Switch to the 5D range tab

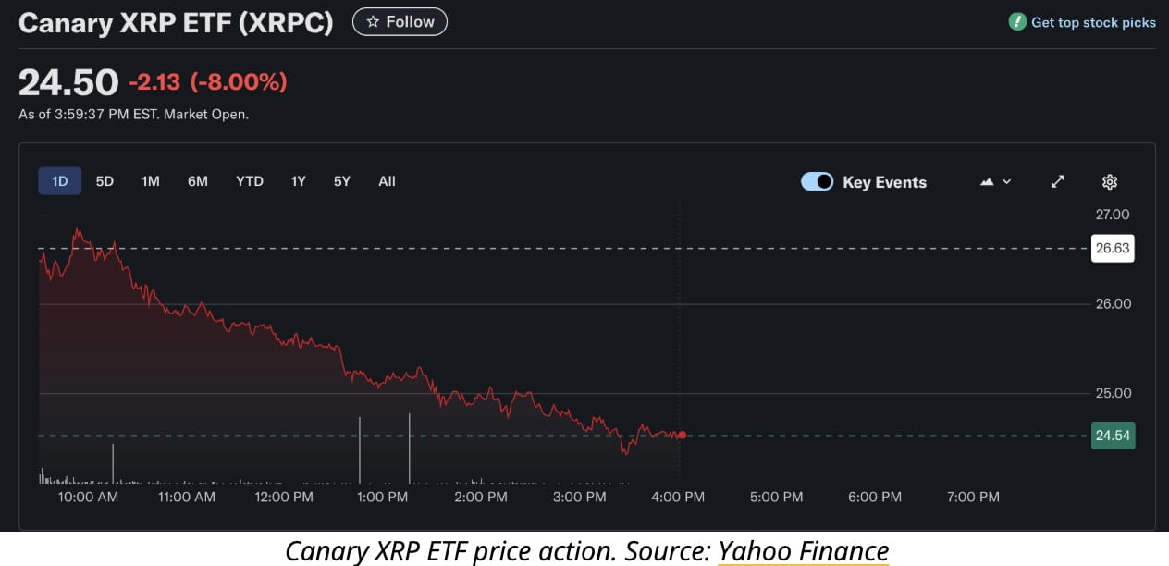point(105,181)
